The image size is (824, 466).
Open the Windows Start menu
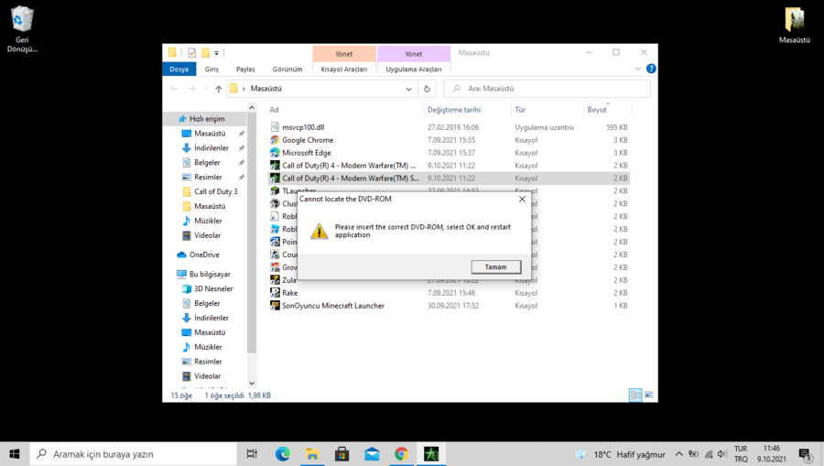pos(15,454)
